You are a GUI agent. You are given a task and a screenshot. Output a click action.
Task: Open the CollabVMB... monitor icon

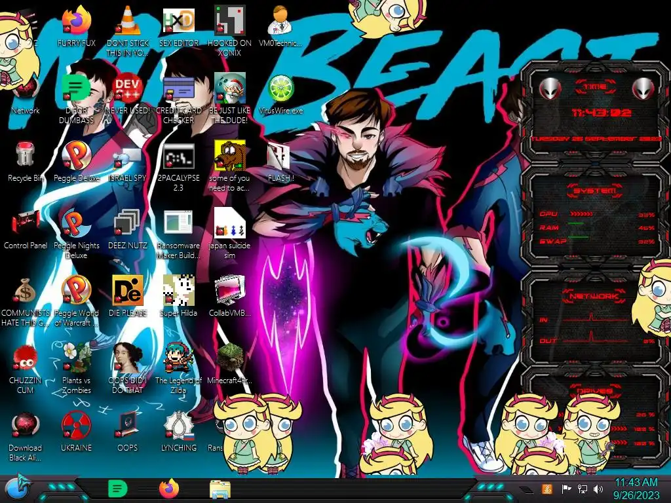(x=230, y=290)
